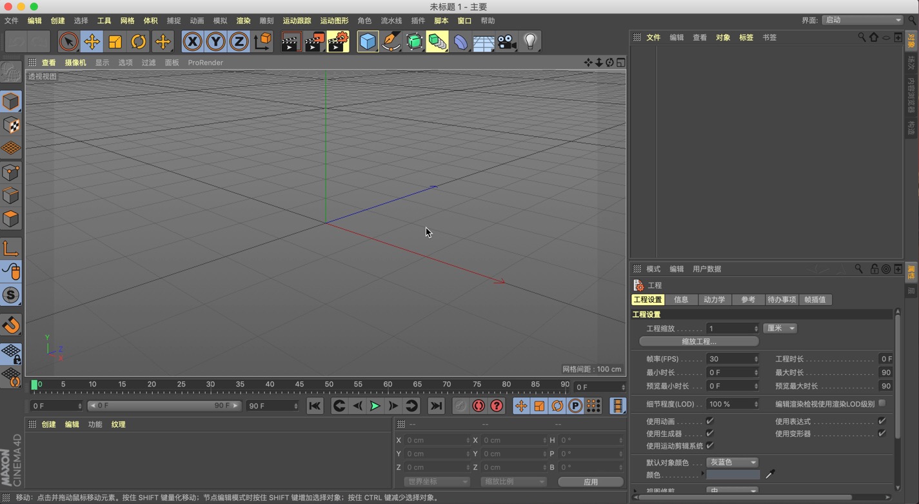This screenshot has height=504, width=919.
Task: Switch to 帧插值 tab
Action: click(815, 299)
